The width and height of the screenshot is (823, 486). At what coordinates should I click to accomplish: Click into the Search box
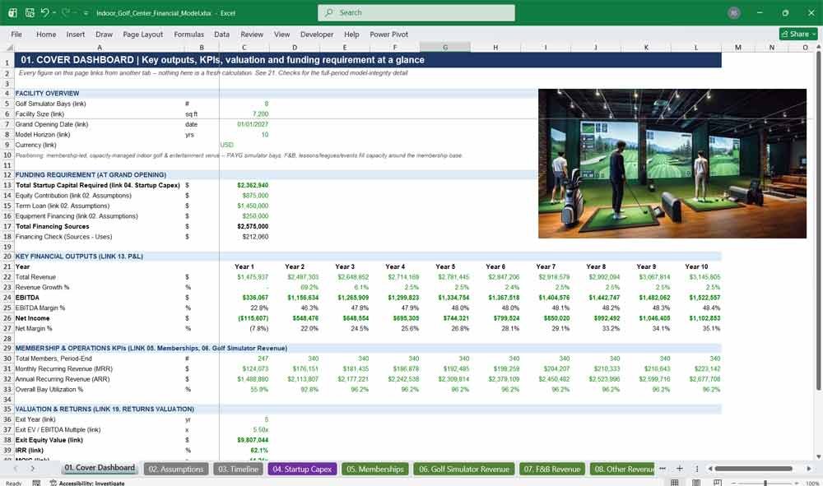[x=416, y=12]
